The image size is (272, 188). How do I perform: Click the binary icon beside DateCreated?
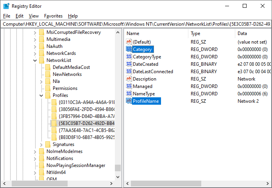click(129, 64)
